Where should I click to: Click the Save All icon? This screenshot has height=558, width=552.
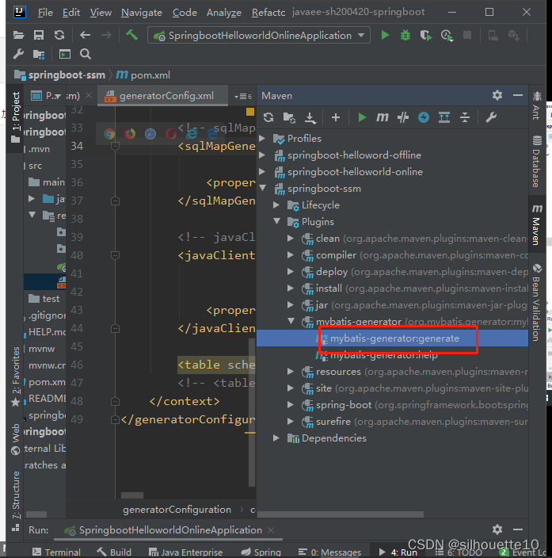39,35
